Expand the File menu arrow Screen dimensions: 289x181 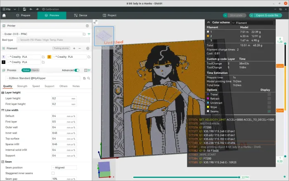[x=15, y=9]
